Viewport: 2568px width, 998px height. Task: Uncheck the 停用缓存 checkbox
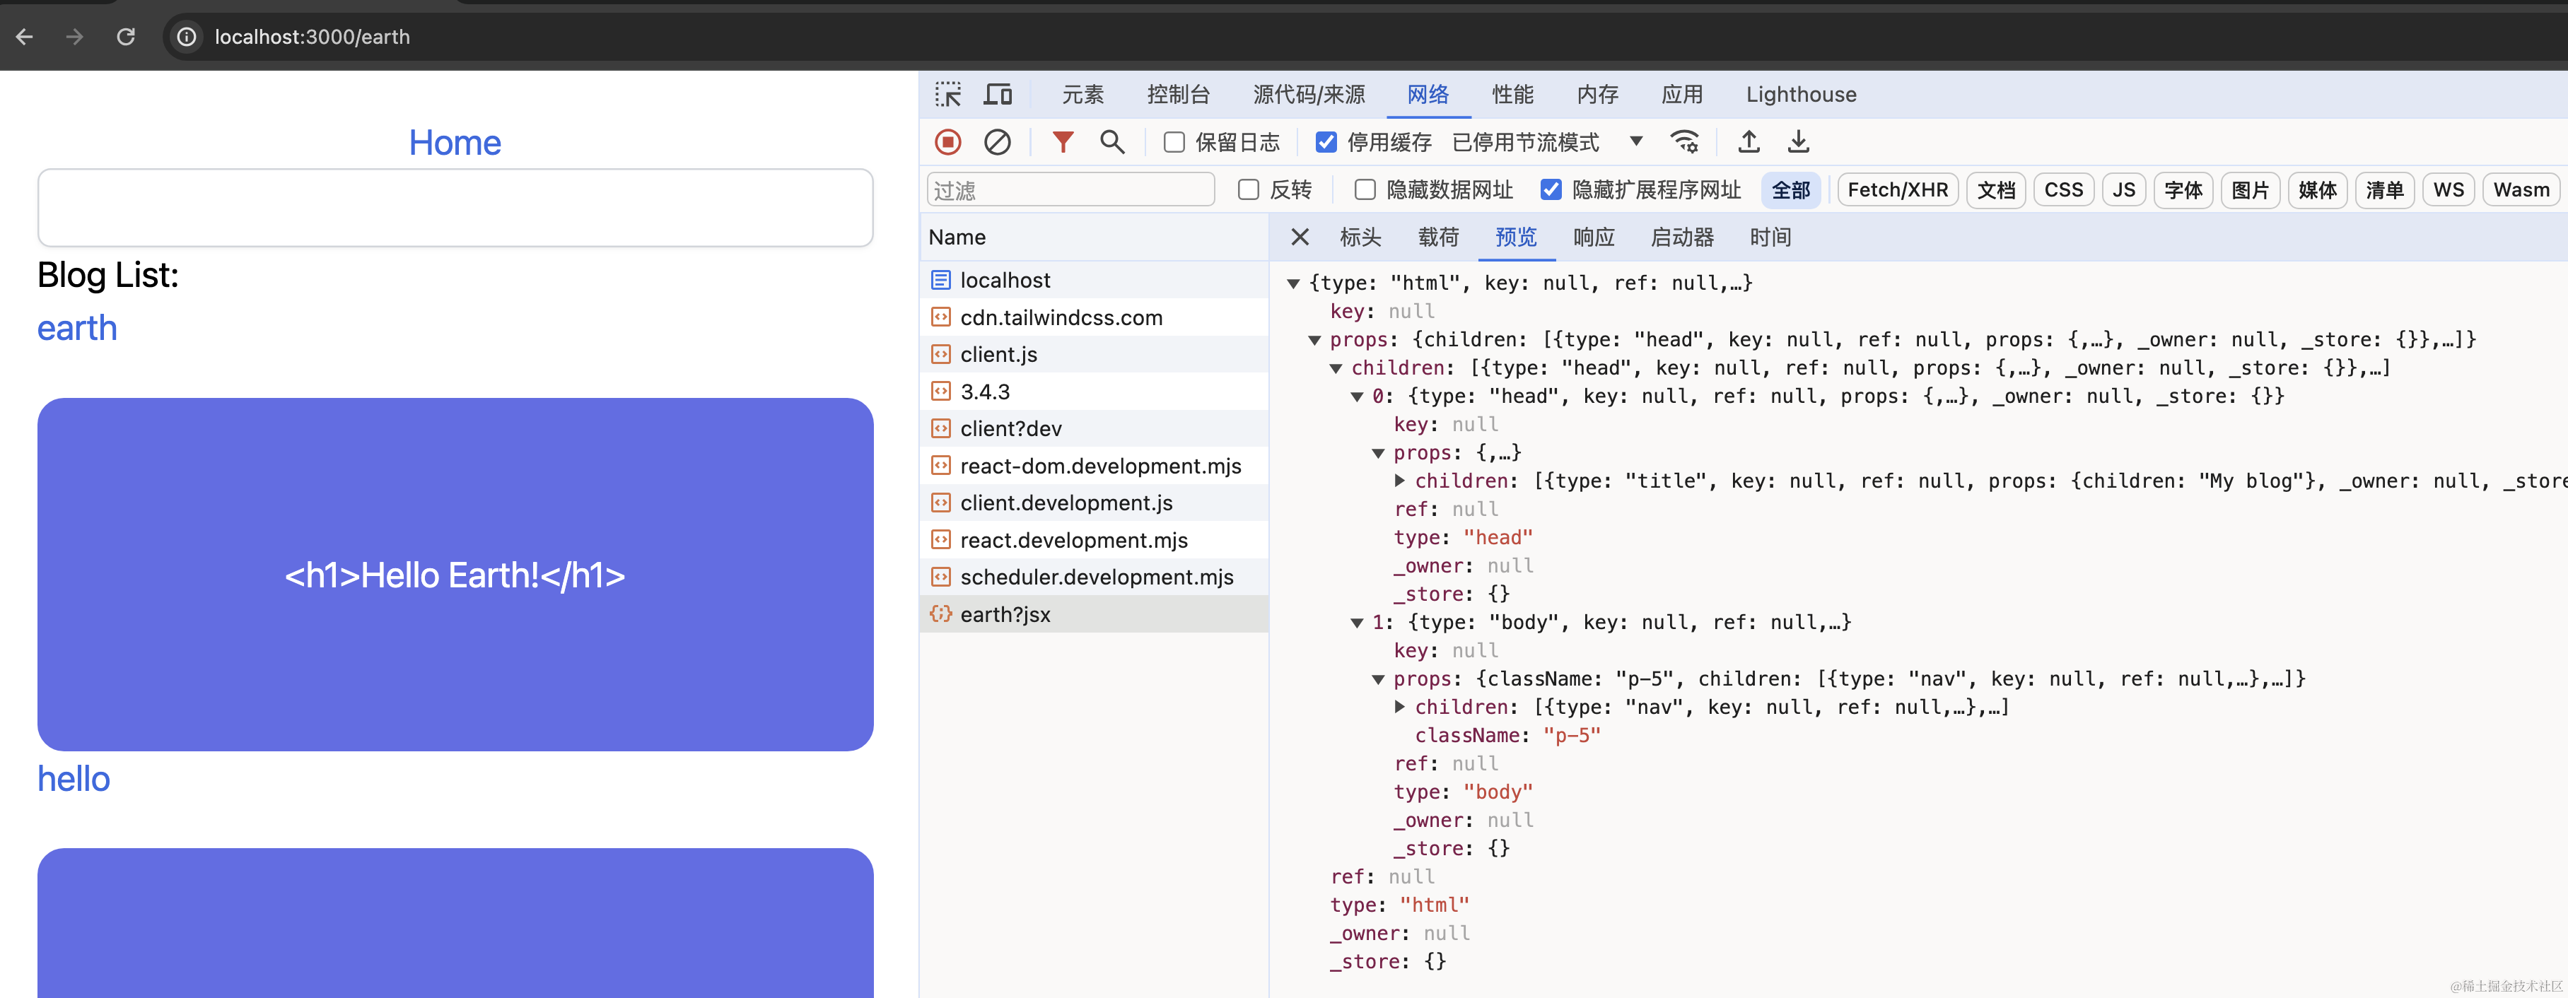(1326, 143)
